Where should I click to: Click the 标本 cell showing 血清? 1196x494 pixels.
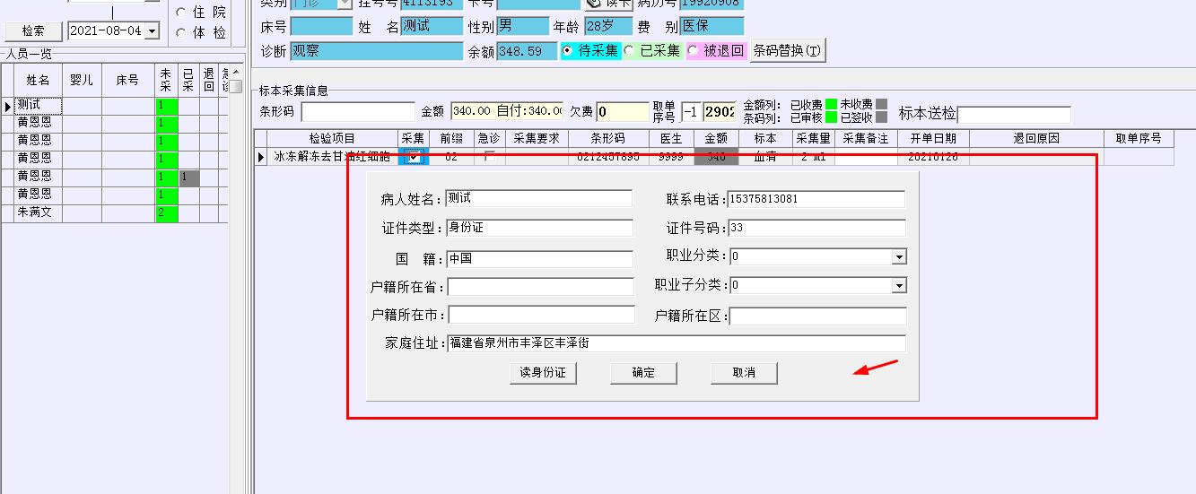(765, 157)
